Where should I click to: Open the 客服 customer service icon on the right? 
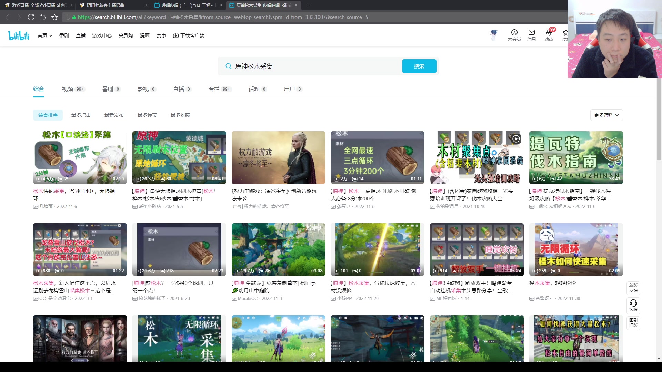click(x=634, y=306)
